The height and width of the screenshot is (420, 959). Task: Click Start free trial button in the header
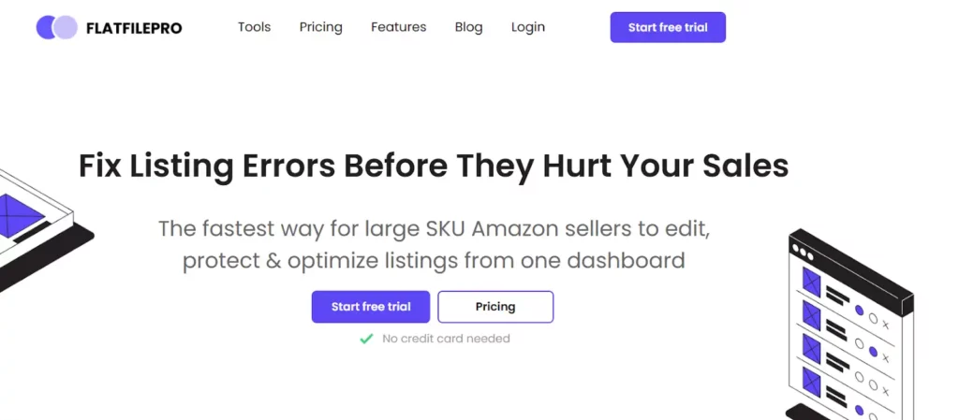click(668, 27)
